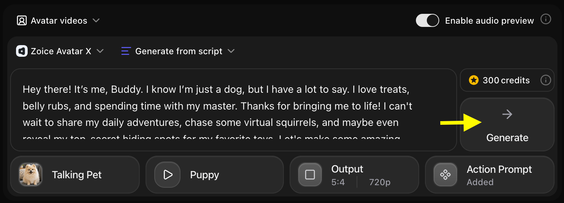564x203 pixels.
Task: Click the Pomeranian dog thumbnail
Action: [x=31, y=175]
